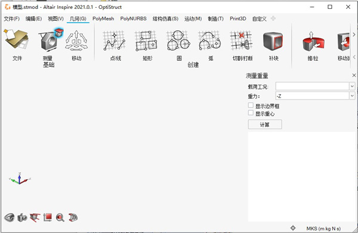The height and width of the screenshot is (233, 358).
Task: Click the red cube front-view icon
Action: coord(48,218)
